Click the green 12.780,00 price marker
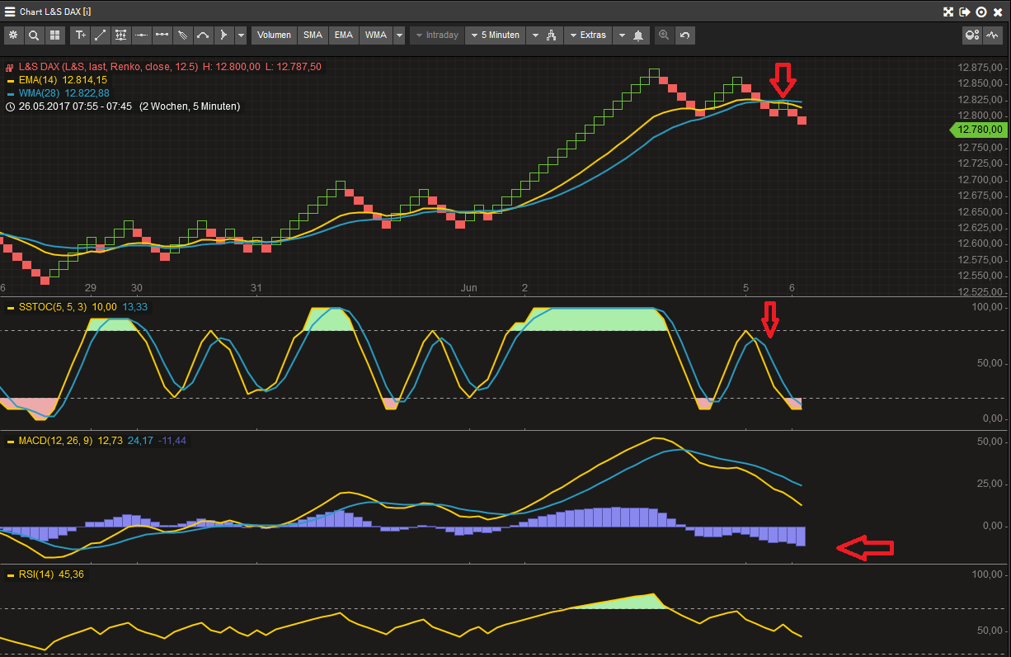 [x=979, y=130]
